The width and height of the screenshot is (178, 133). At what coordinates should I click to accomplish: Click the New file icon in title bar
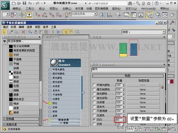click(x=14, y=3)
